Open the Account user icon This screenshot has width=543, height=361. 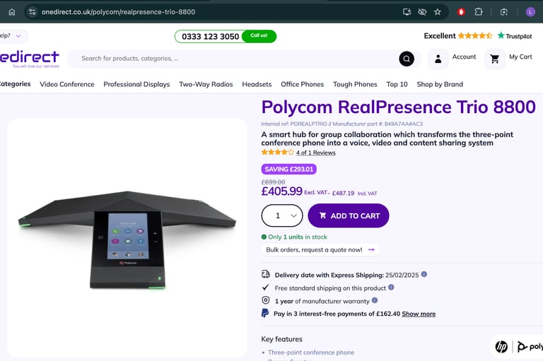coord(438,59)
